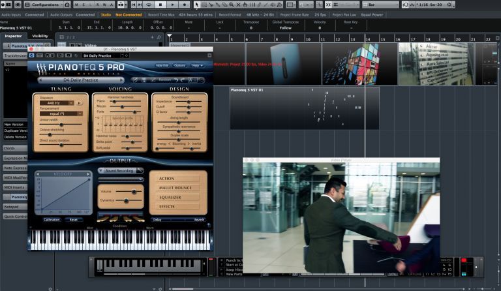Select the Play speaker tool
The image size is (501, 291).
(273, 5)
